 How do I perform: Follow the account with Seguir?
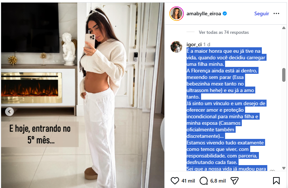click(261, 13)
